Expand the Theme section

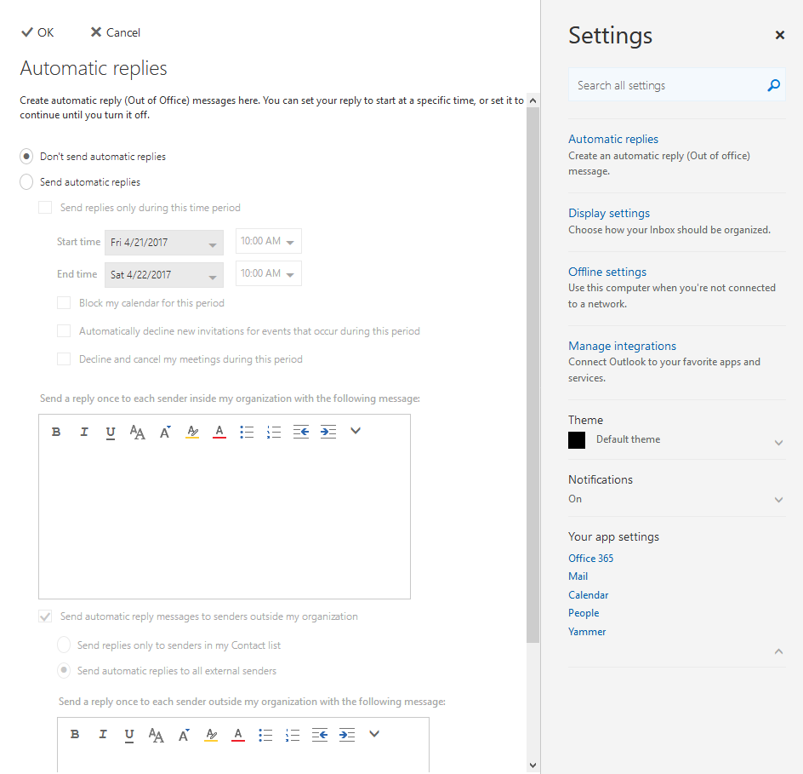pos(778,443)
